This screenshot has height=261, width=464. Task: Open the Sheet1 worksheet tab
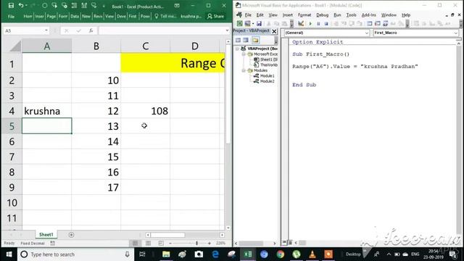pos(46,235)
